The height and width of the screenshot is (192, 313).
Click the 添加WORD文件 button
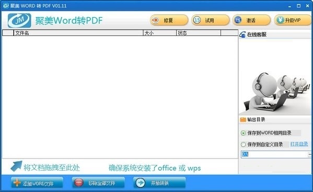(x=37, y=183)
